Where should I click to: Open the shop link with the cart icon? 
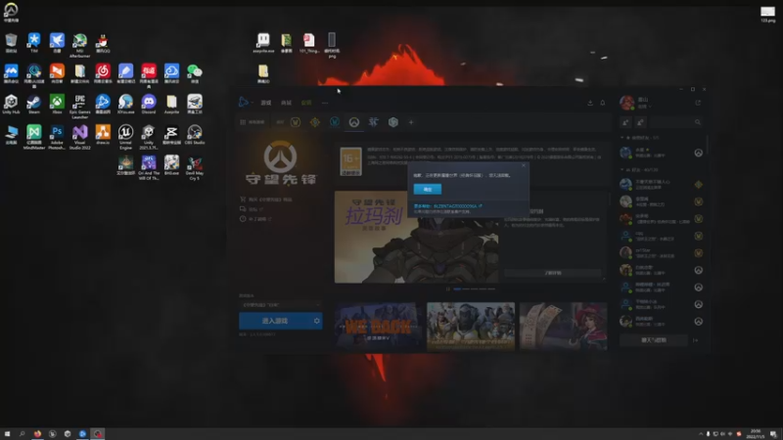(x=266, y=199)
